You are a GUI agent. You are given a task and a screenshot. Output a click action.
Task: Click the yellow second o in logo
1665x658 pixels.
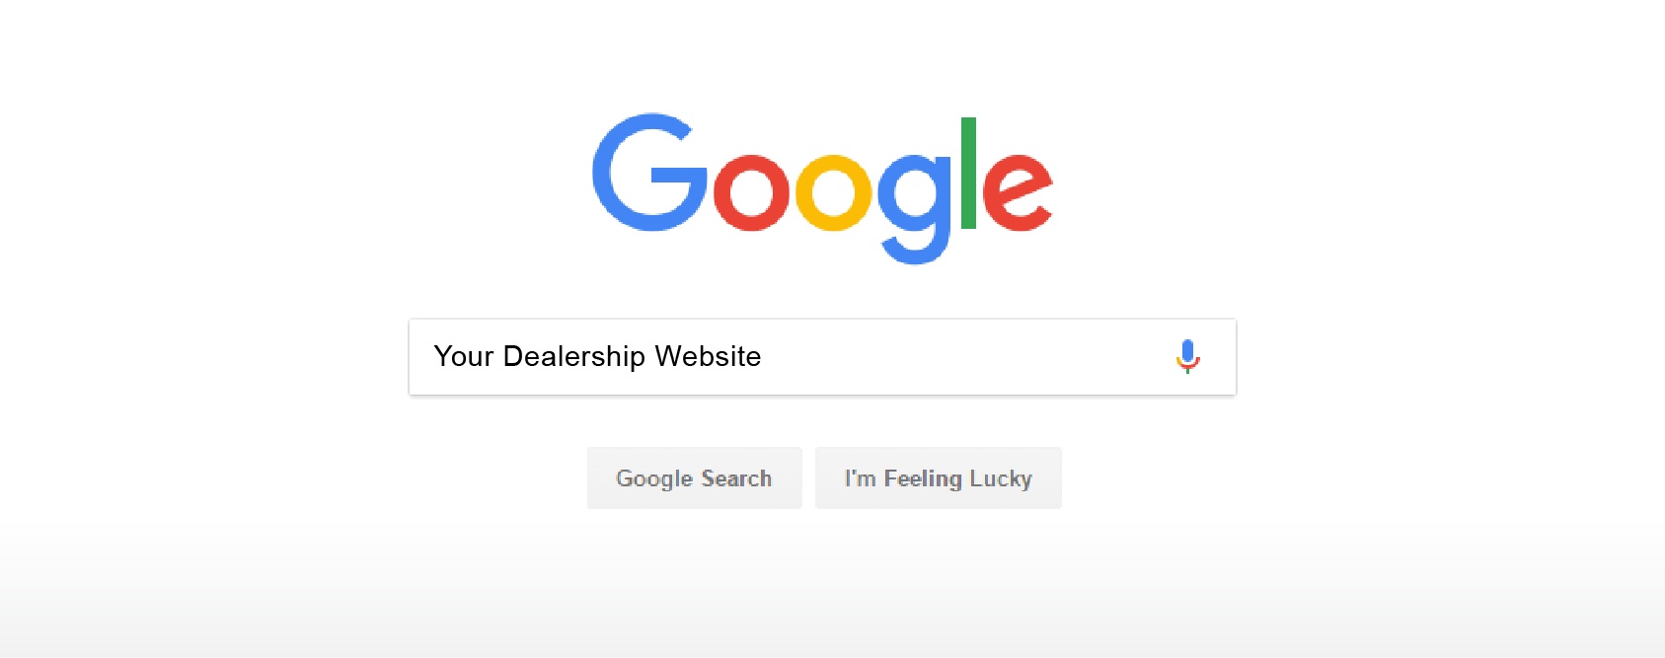(834, 192)
